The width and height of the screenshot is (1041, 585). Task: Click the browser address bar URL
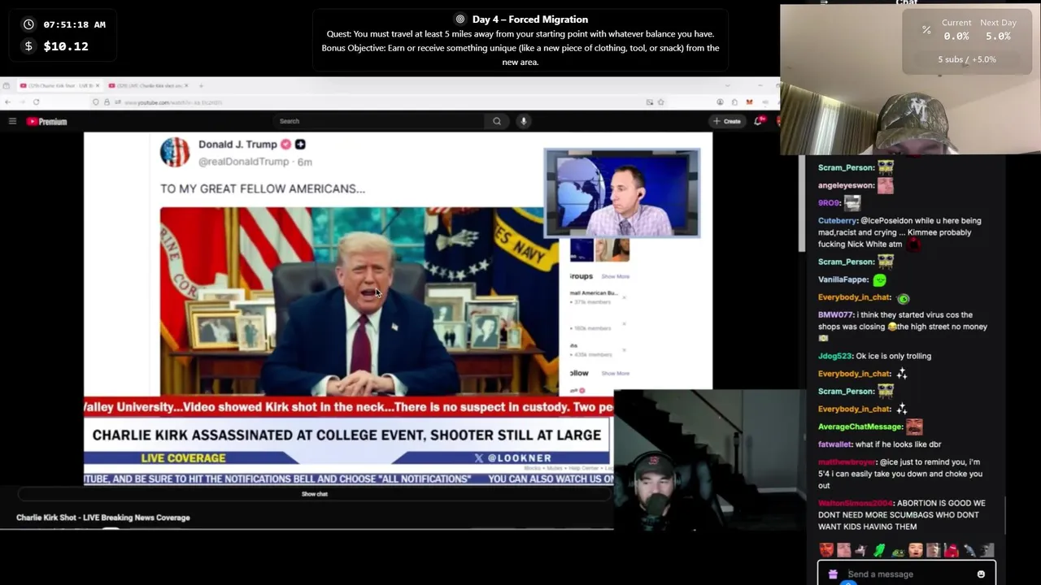pyautogui.click(x=174, y=102)
